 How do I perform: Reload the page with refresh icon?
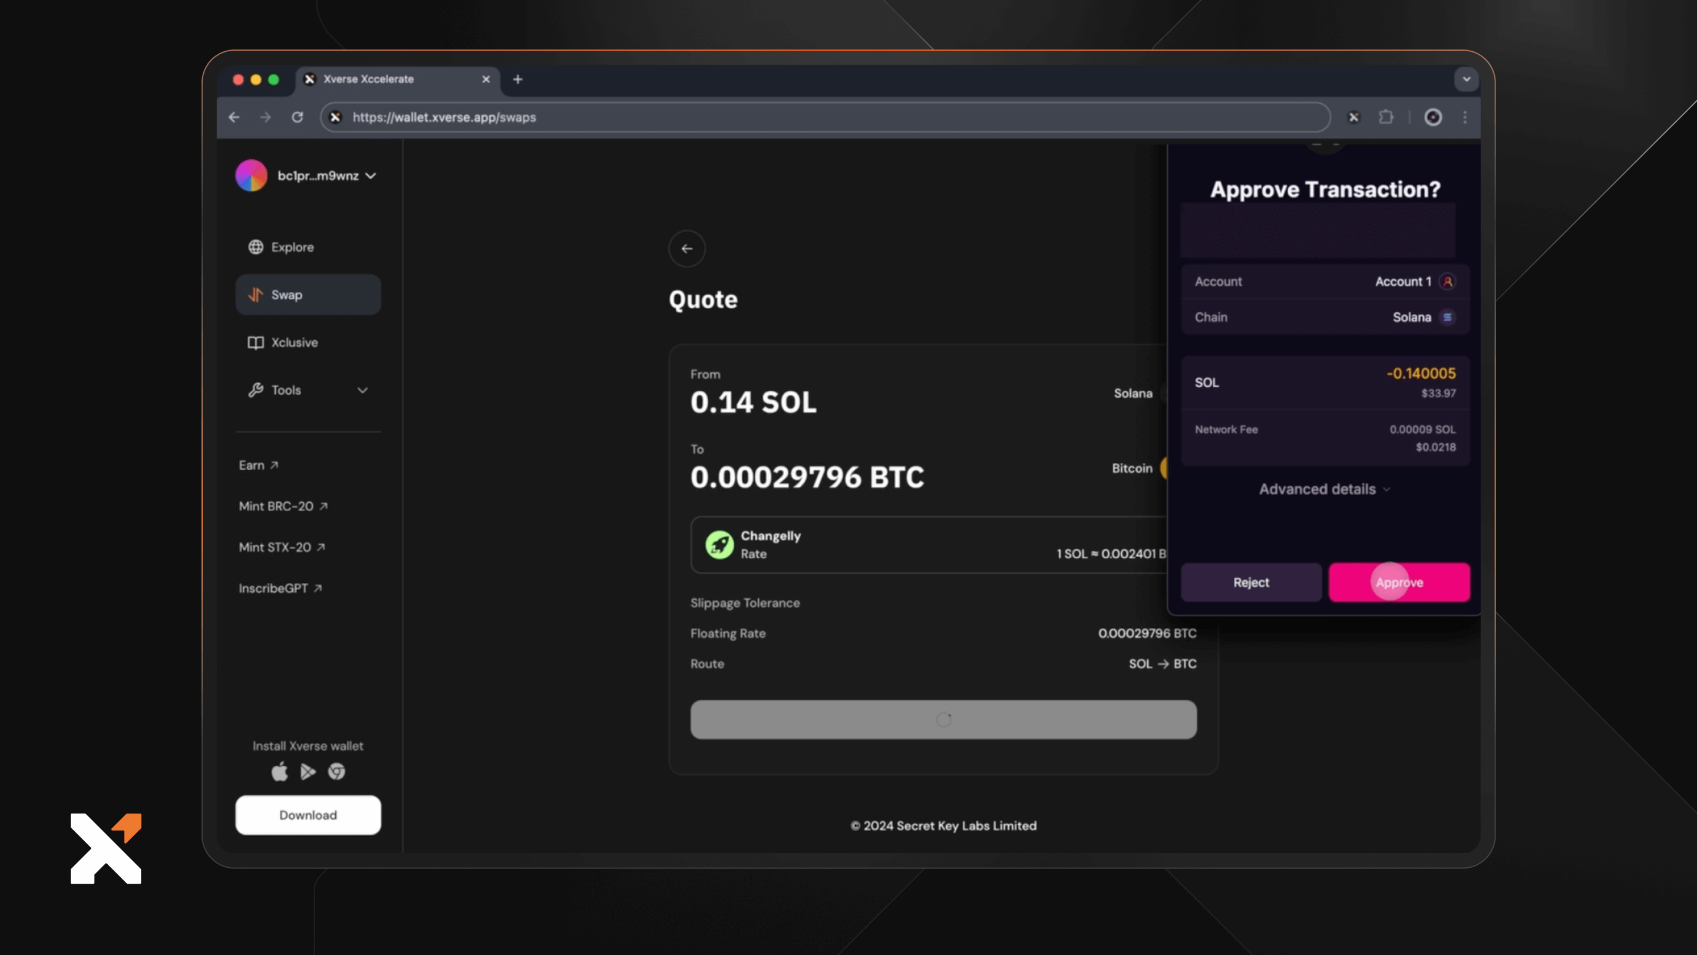point(297,117)
